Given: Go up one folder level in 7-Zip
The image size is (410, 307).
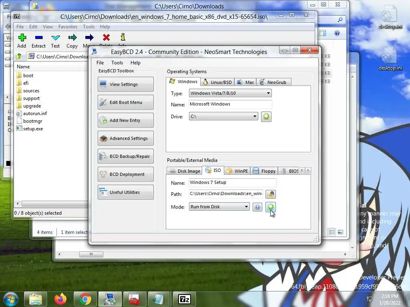Looking at the screenshot, I should (x=19, y=56).
